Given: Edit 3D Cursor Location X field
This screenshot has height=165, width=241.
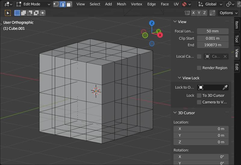Looking at the screenshot, I should point(201,129).
